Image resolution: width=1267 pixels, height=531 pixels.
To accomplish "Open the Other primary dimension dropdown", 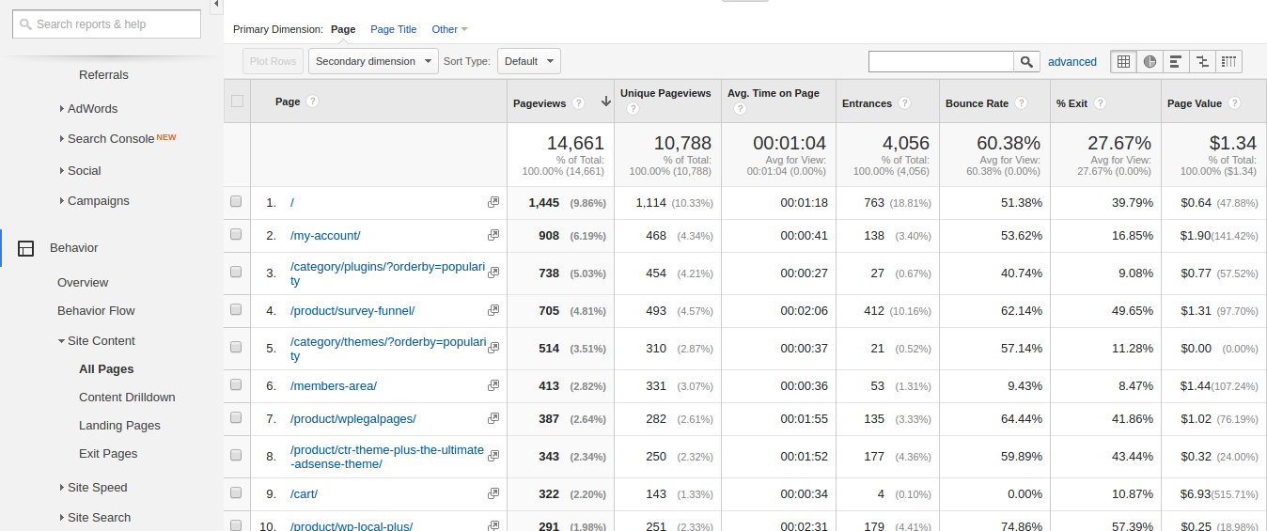I will [449, 29].
